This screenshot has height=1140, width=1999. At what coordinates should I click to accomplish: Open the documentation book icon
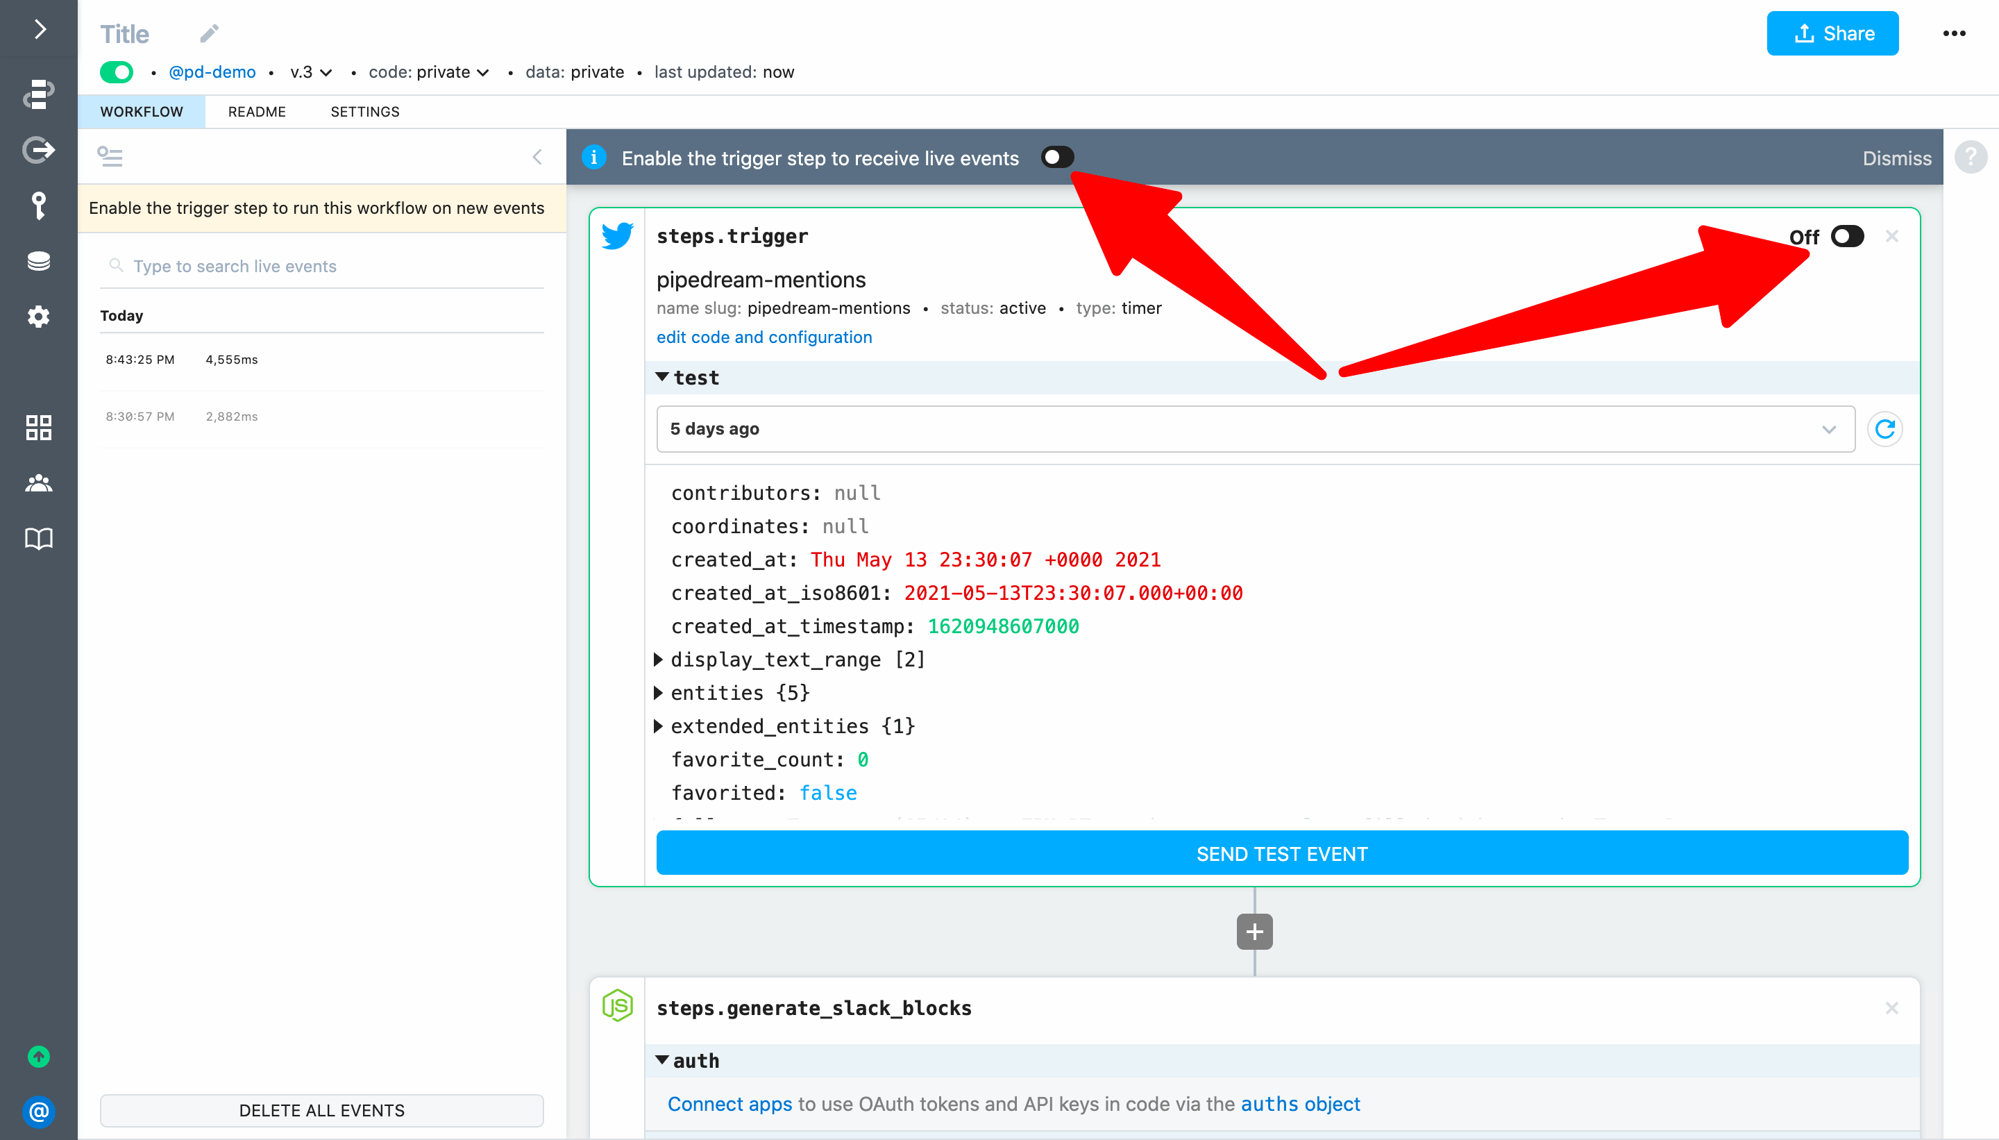tap(38, 539)
